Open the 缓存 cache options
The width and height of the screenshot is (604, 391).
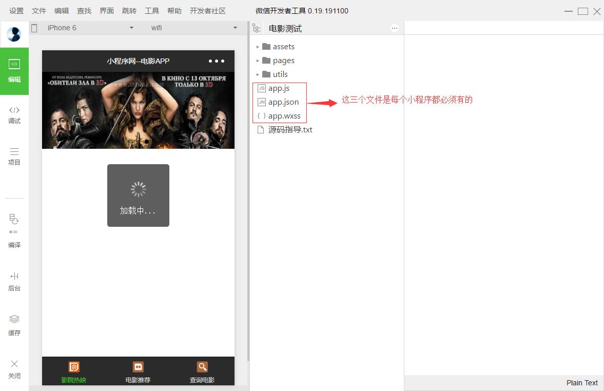pos(14,325)
